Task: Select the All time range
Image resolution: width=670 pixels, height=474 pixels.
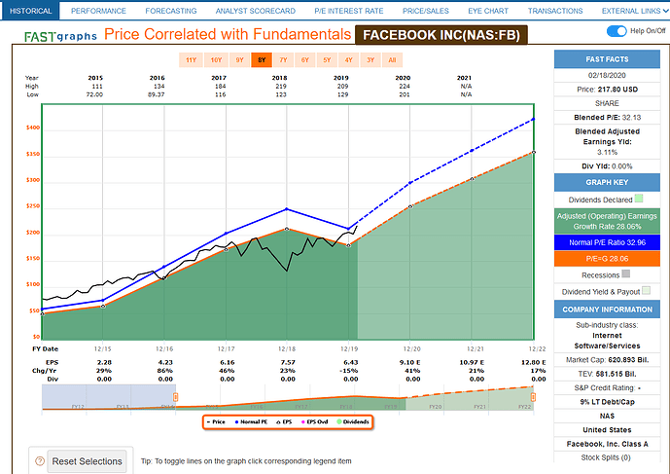Action: [x=392, y=60]
